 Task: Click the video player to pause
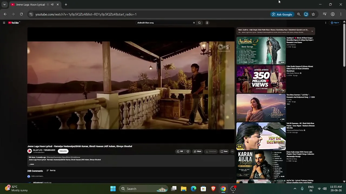click(x=131, y=85)
